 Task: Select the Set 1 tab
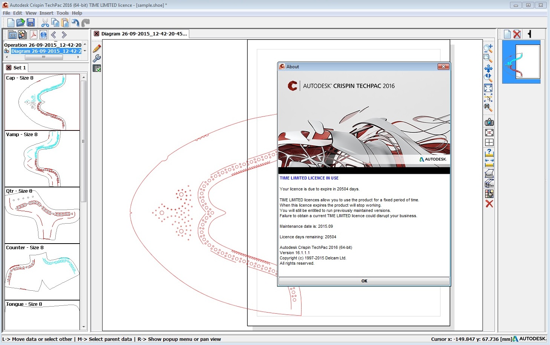[x=20, y=68]
